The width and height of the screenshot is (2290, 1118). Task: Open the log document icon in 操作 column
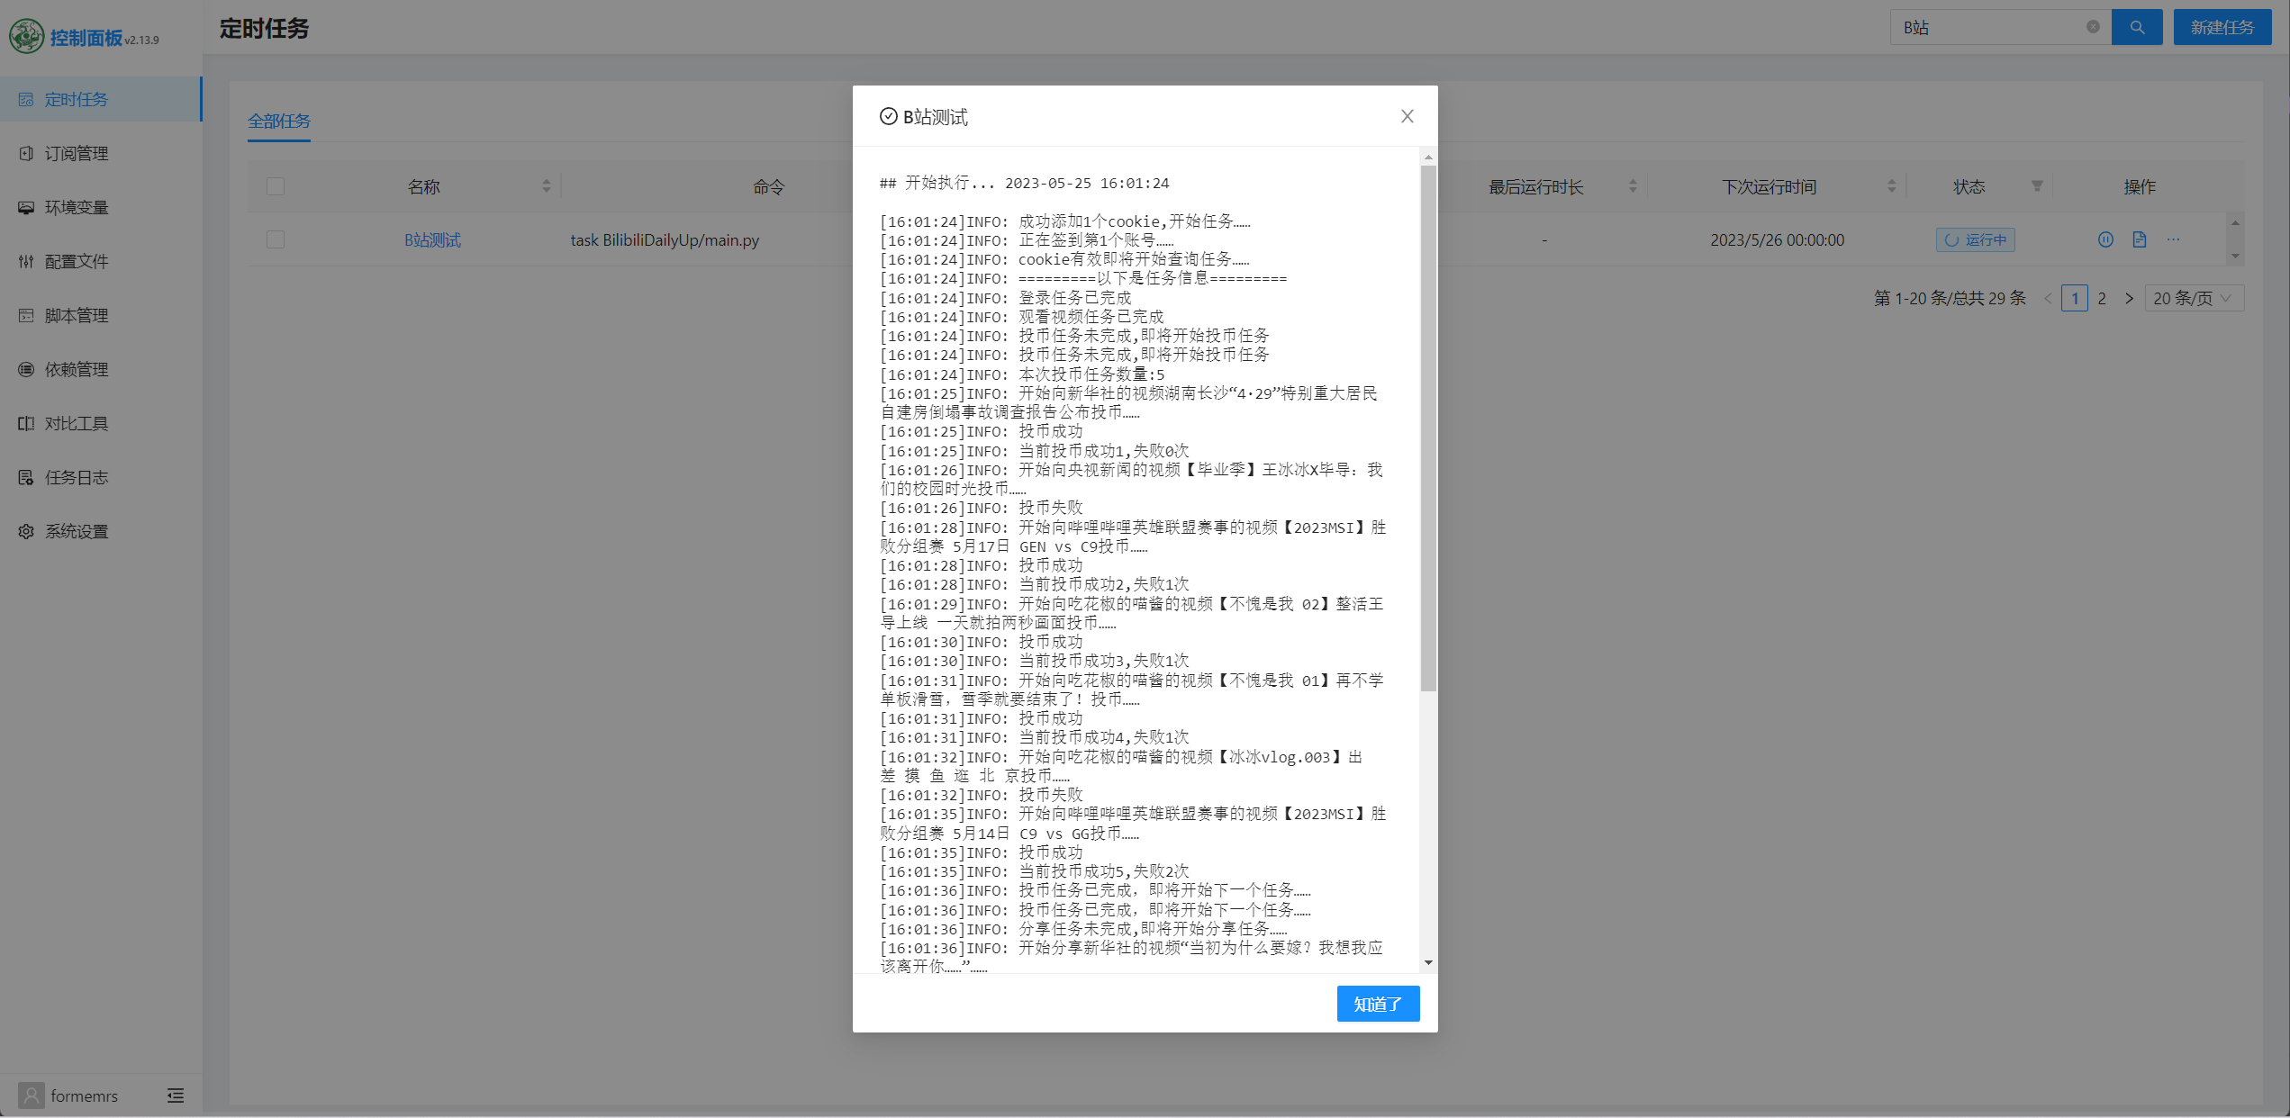[2139, 239]
